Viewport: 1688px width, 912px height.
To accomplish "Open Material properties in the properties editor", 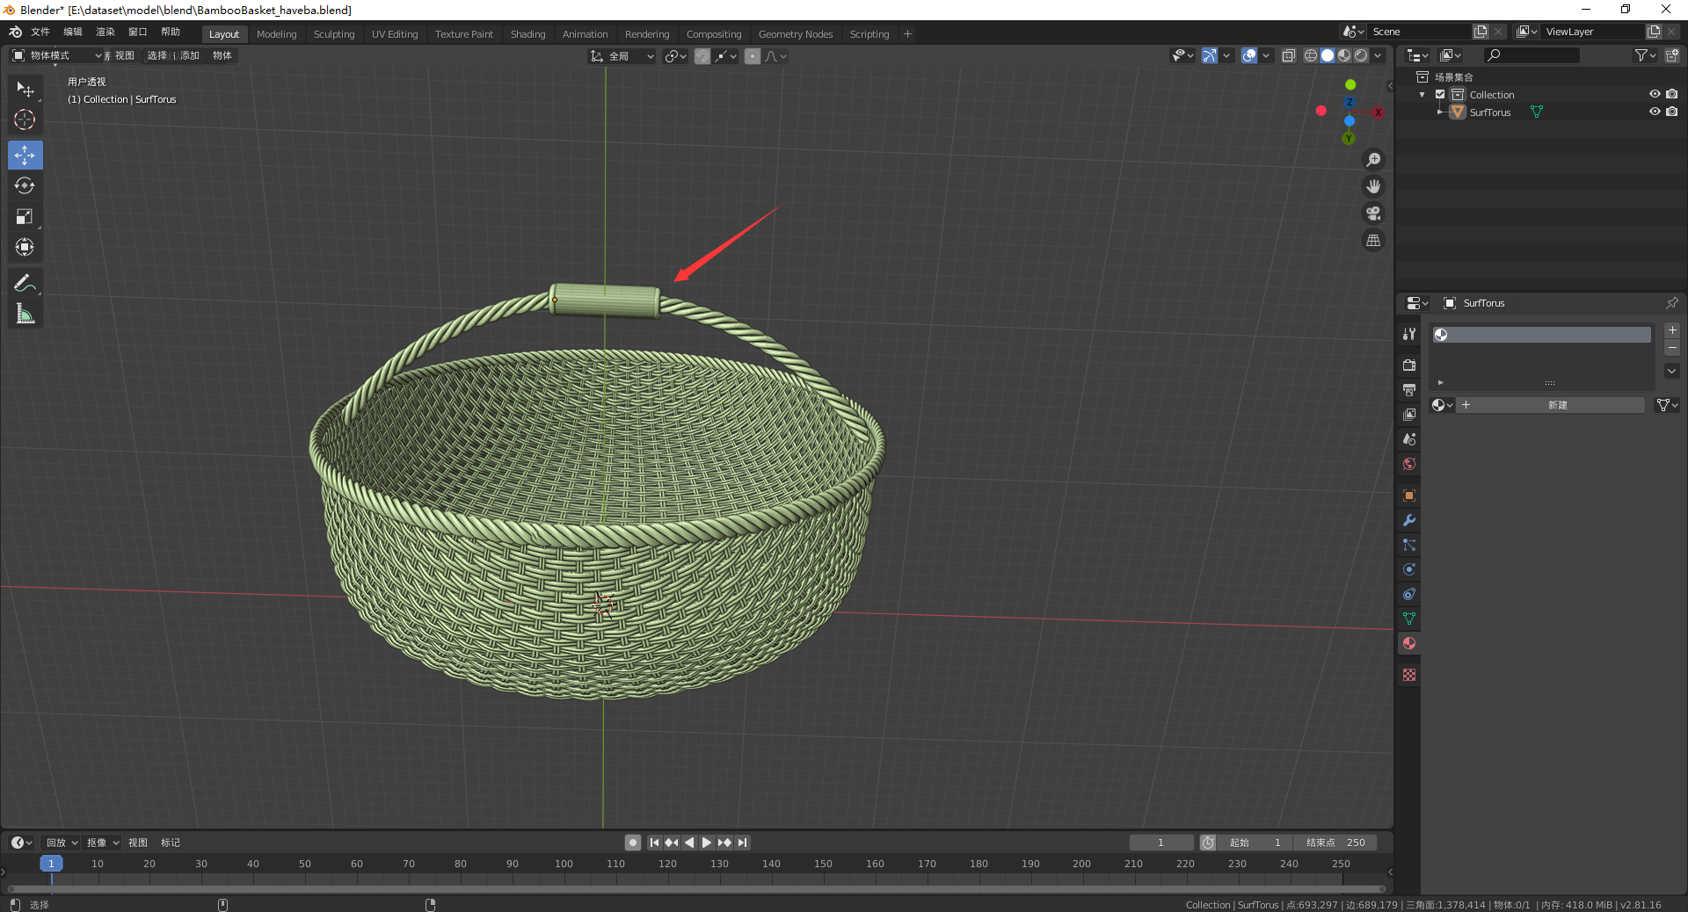I will (1408, 643).
